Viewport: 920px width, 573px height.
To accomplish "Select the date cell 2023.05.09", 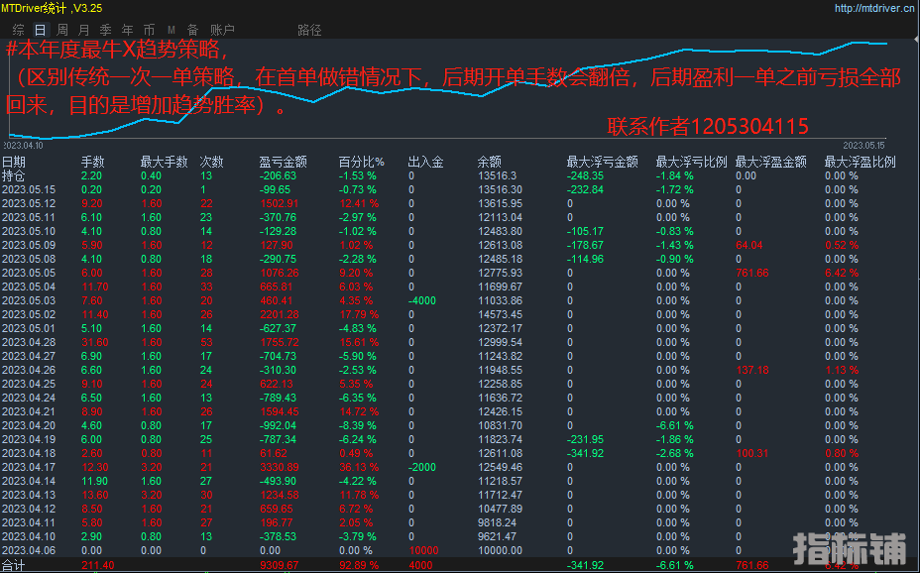I will (x=29, y=246).
